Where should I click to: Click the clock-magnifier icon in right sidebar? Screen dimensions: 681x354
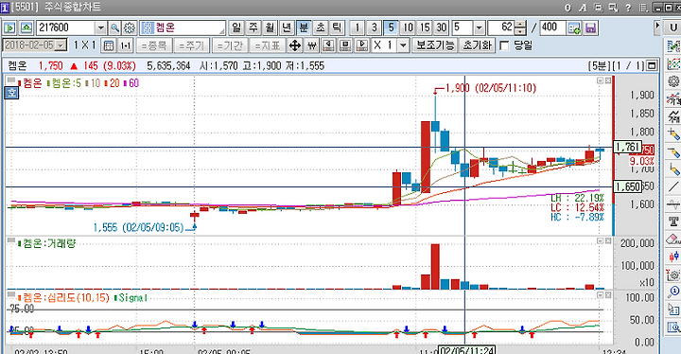tap(673, 292)
